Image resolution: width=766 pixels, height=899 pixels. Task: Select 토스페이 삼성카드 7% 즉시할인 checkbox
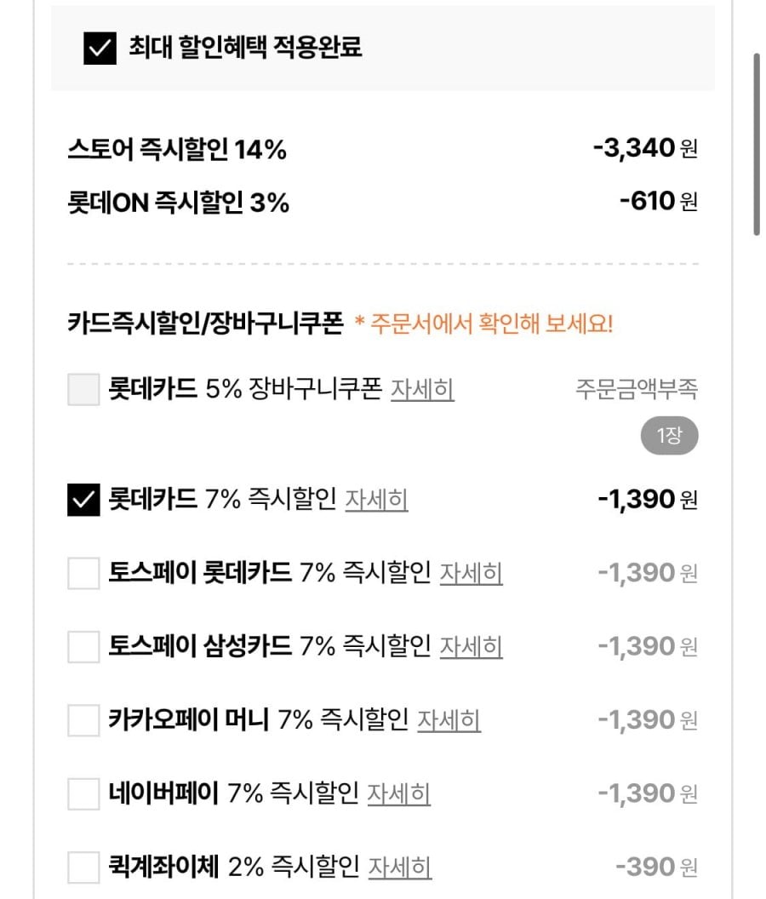coord(83,647)
